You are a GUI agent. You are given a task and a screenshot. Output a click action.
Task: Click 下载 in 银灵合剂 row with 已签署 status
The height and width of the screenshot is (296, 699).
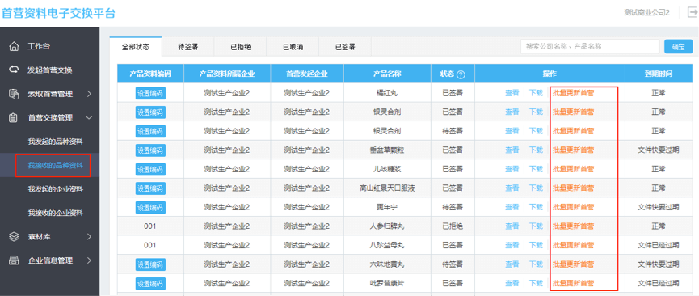(x=536, y=112)
